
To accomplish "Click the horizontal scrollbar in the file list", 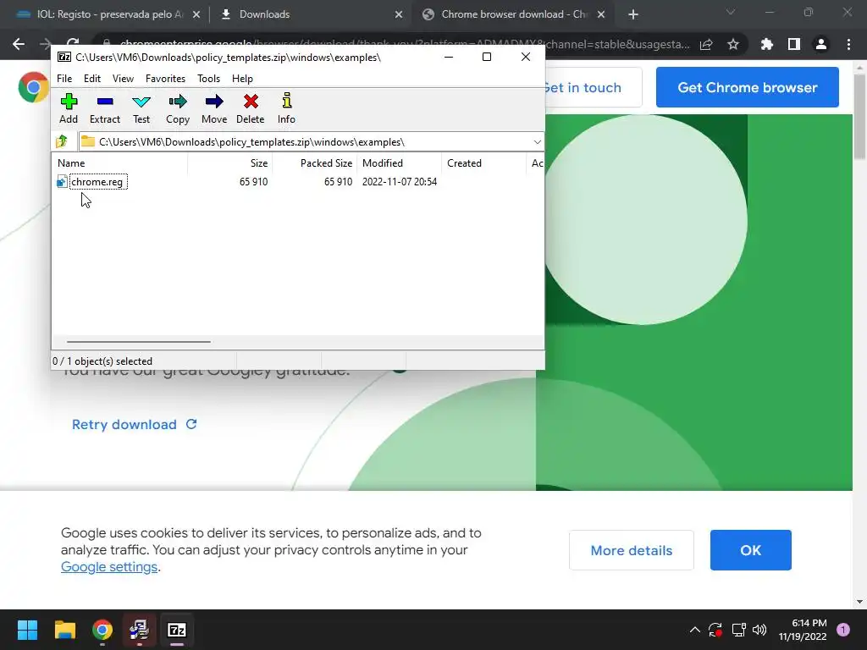I will [x=138, y=342].
